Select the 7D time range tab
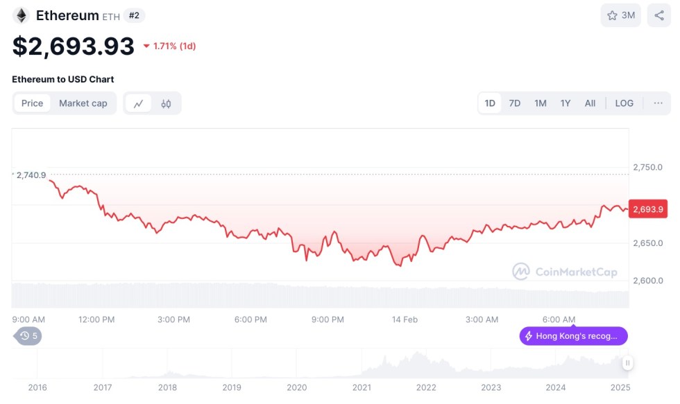The image size is (680, 404). [514, 103]
